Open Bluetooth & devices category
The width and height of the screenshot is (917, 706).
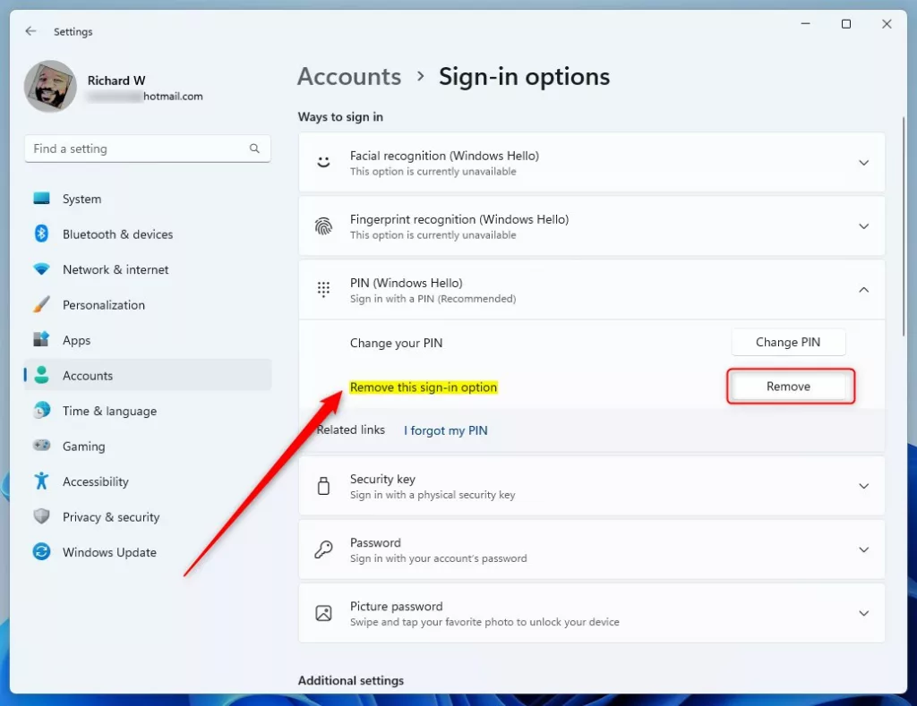(148, 234)
